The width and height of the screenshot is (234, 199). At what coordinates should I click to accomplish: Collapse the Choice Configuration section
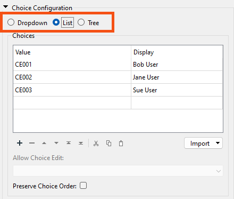click(x=6, y=7)
